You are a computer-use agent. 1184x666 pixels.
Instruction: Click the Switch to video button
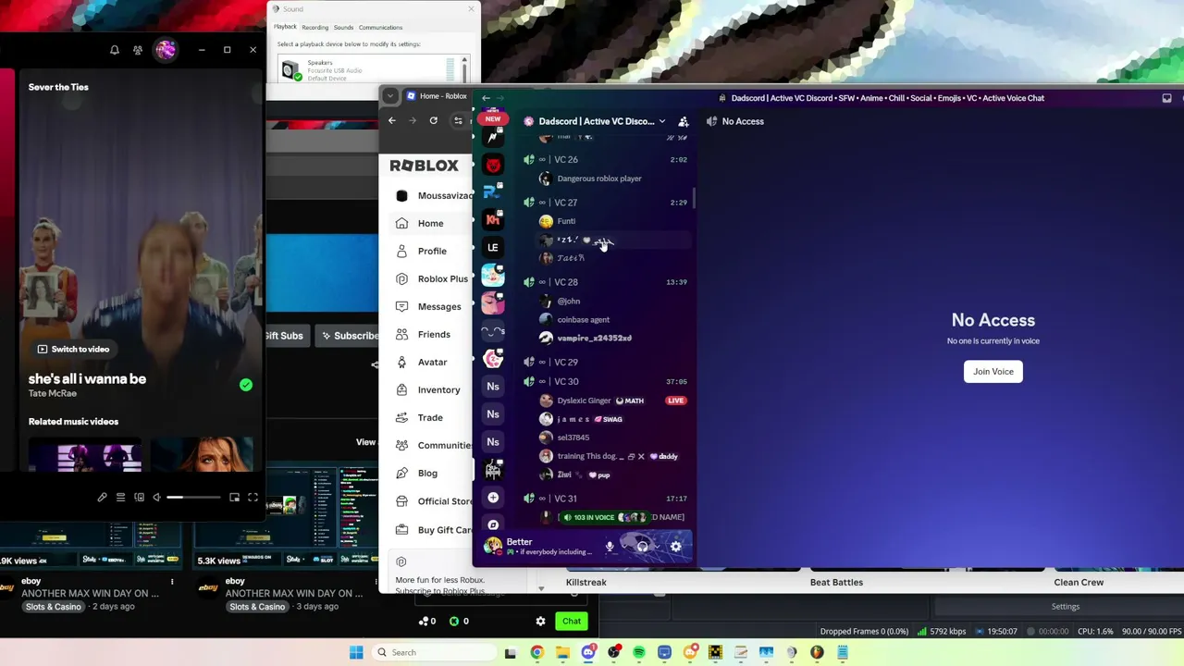tap(73, 350)
